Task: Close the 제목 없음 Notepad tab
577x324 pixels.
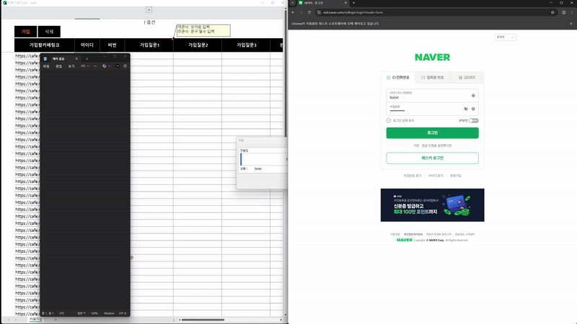Action: pos(76,59)
